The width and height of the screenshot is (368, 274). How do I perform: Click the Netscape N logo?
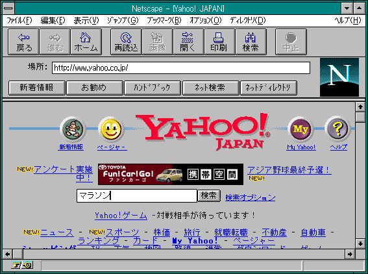(339, 77)
